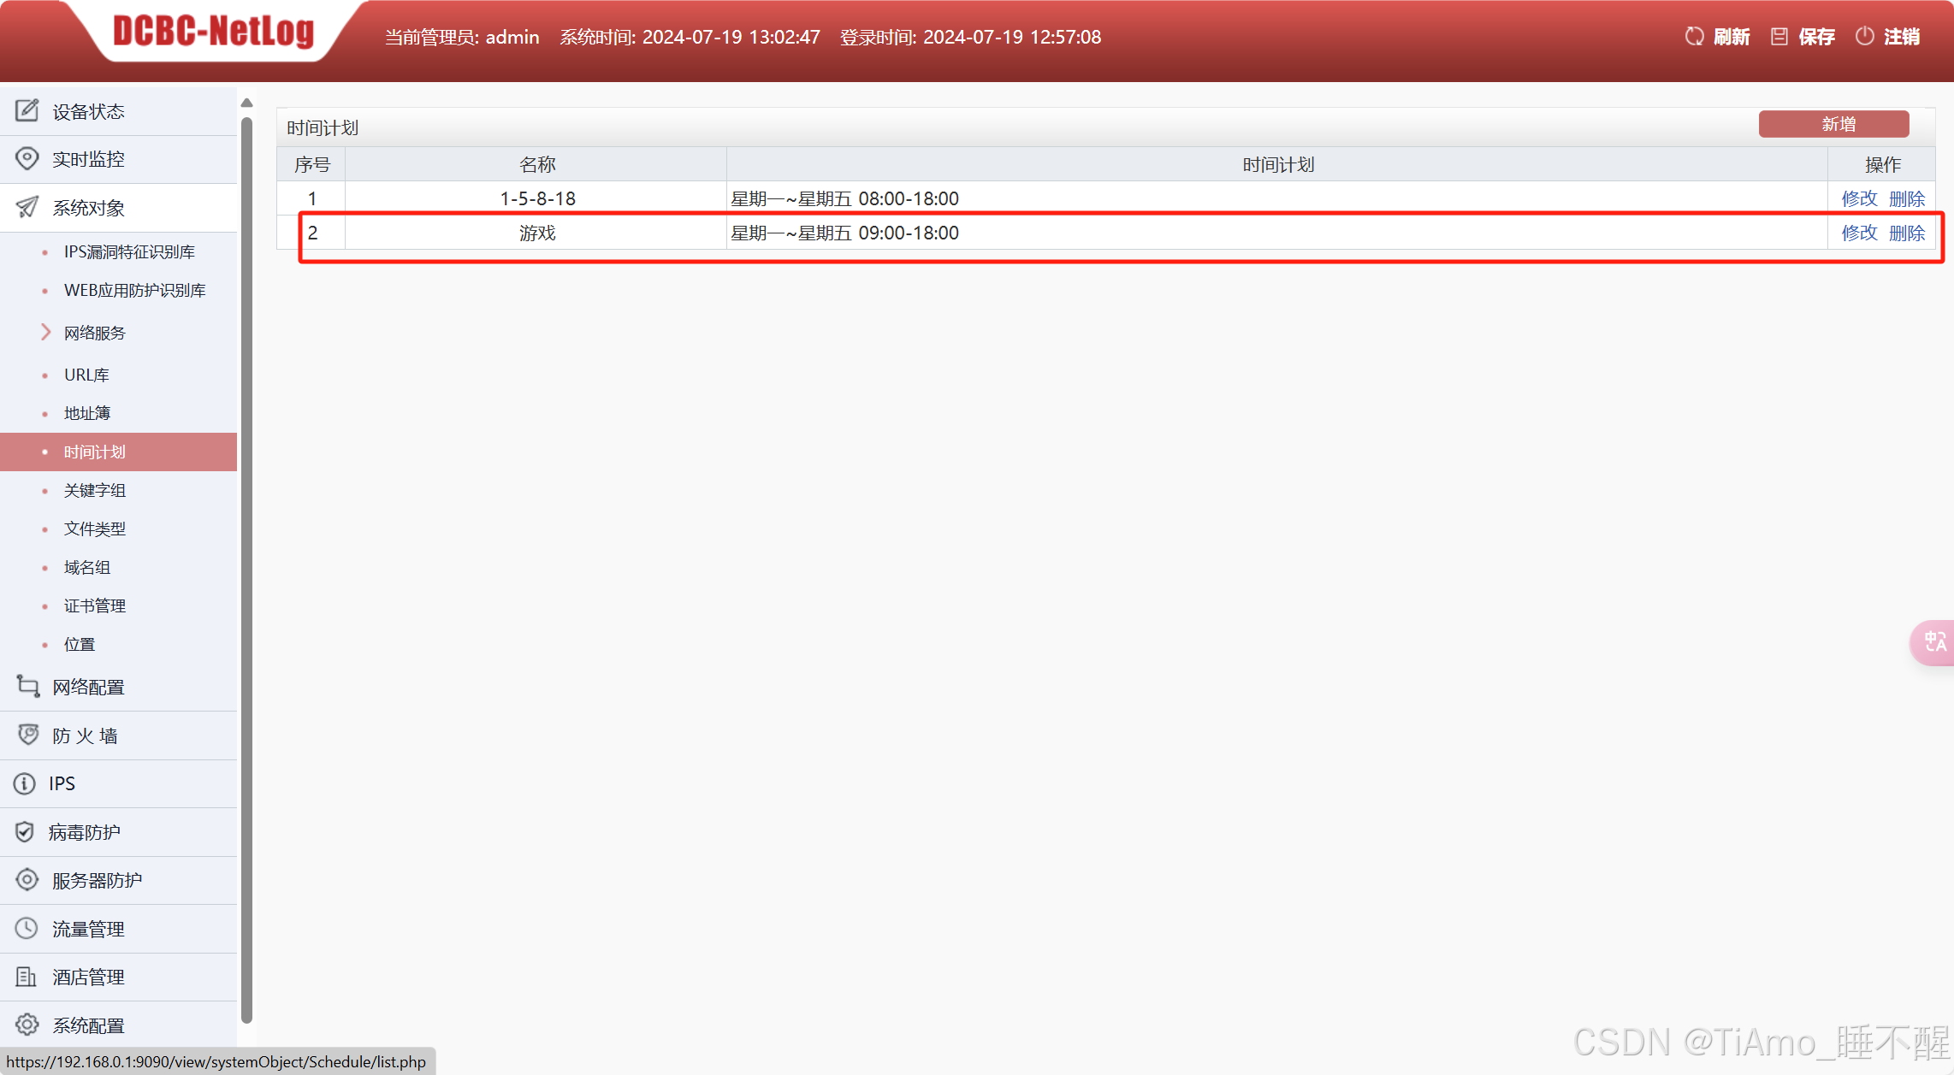The width and height of the screenshot is (1954, 1075).
Task: Click the 系统配置 gear icon
Action: click(27, 1025)
